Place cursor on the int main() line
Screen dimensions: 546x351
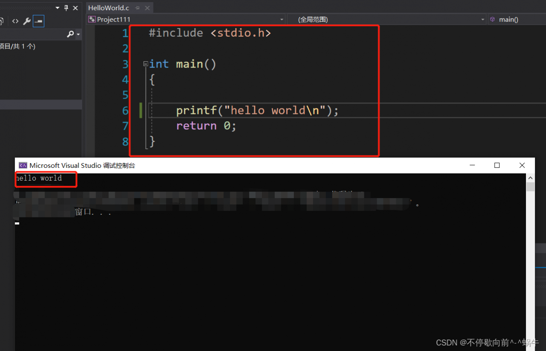(183, 64)
